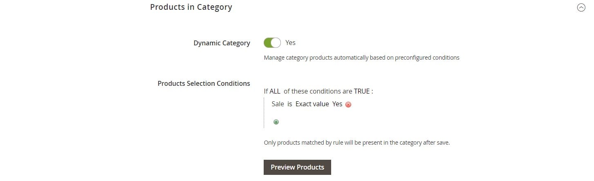
Task: Click the Preview Products button
Action: 297,167
